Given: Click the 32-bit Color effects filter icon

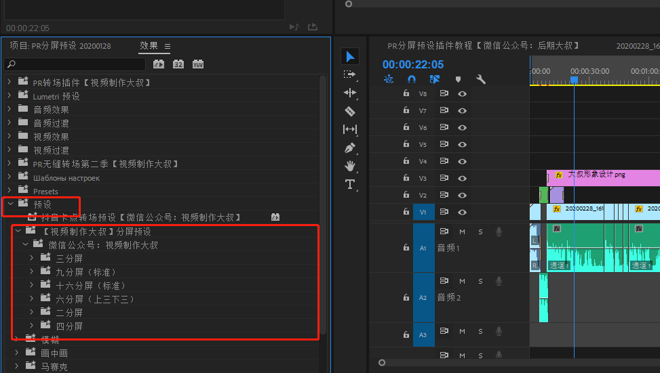Looking at the screenshot, I should [x=178, y=64].
